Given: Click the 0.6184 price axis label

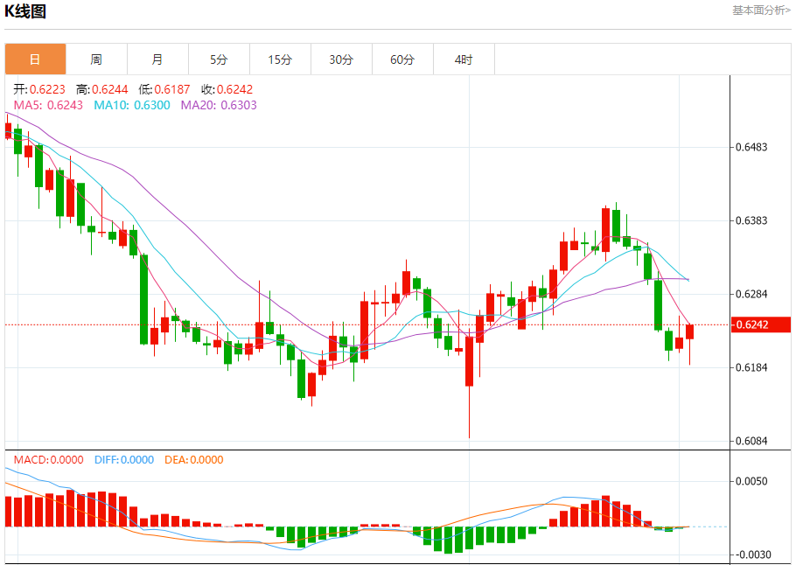Looking at the screenshot, I should (x=752, y=367).
